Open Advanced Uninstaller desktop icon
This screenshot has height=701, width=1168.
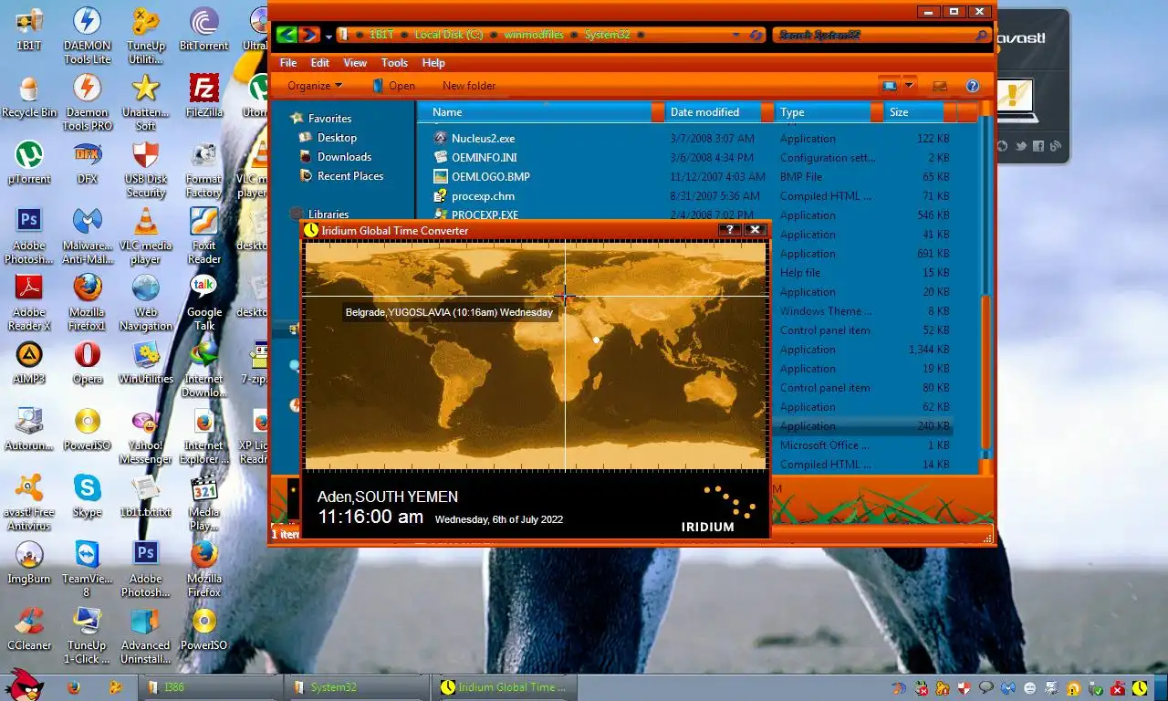pos(145,635)
